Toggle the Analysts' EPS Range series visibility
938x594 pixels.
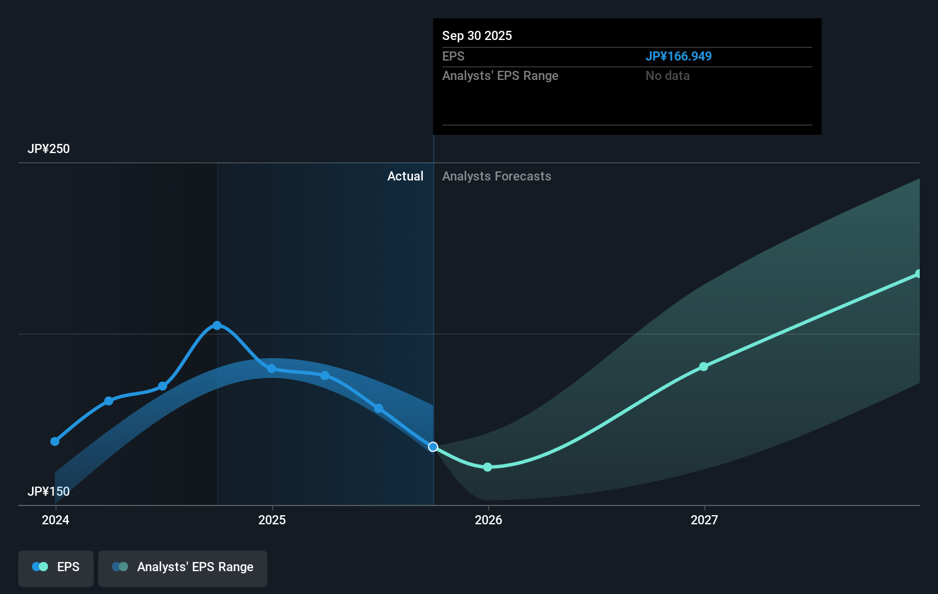click(x=182, y=568)
